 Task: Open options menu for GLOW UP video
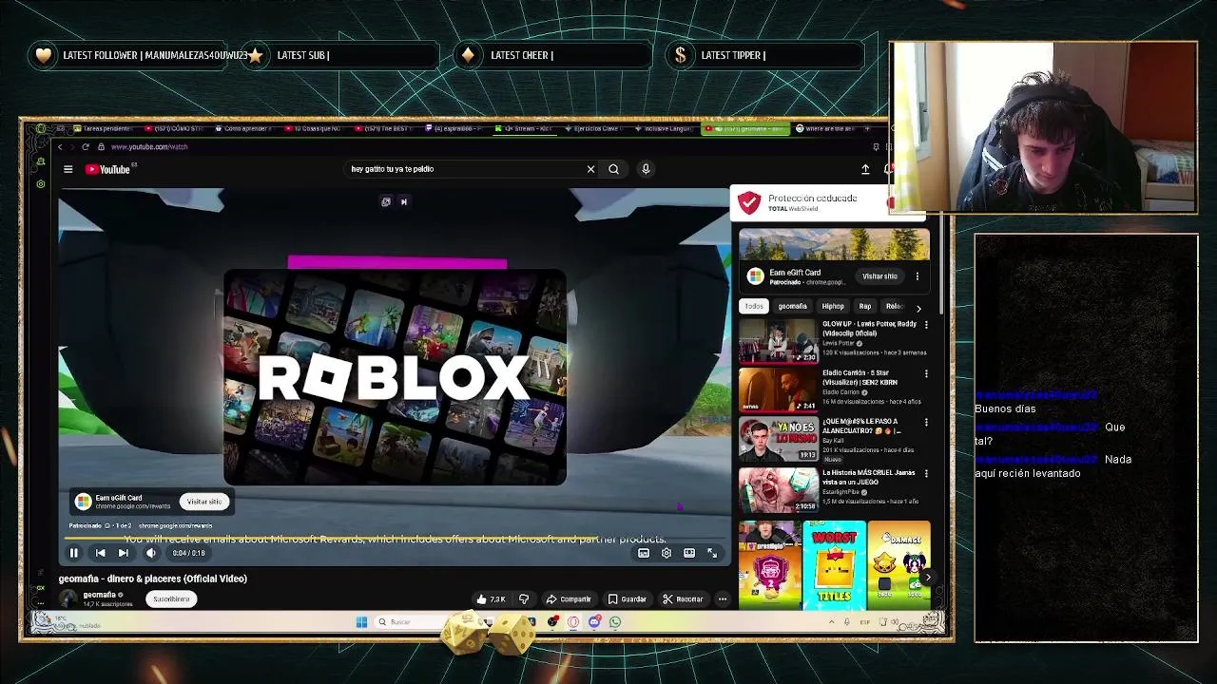926,324
